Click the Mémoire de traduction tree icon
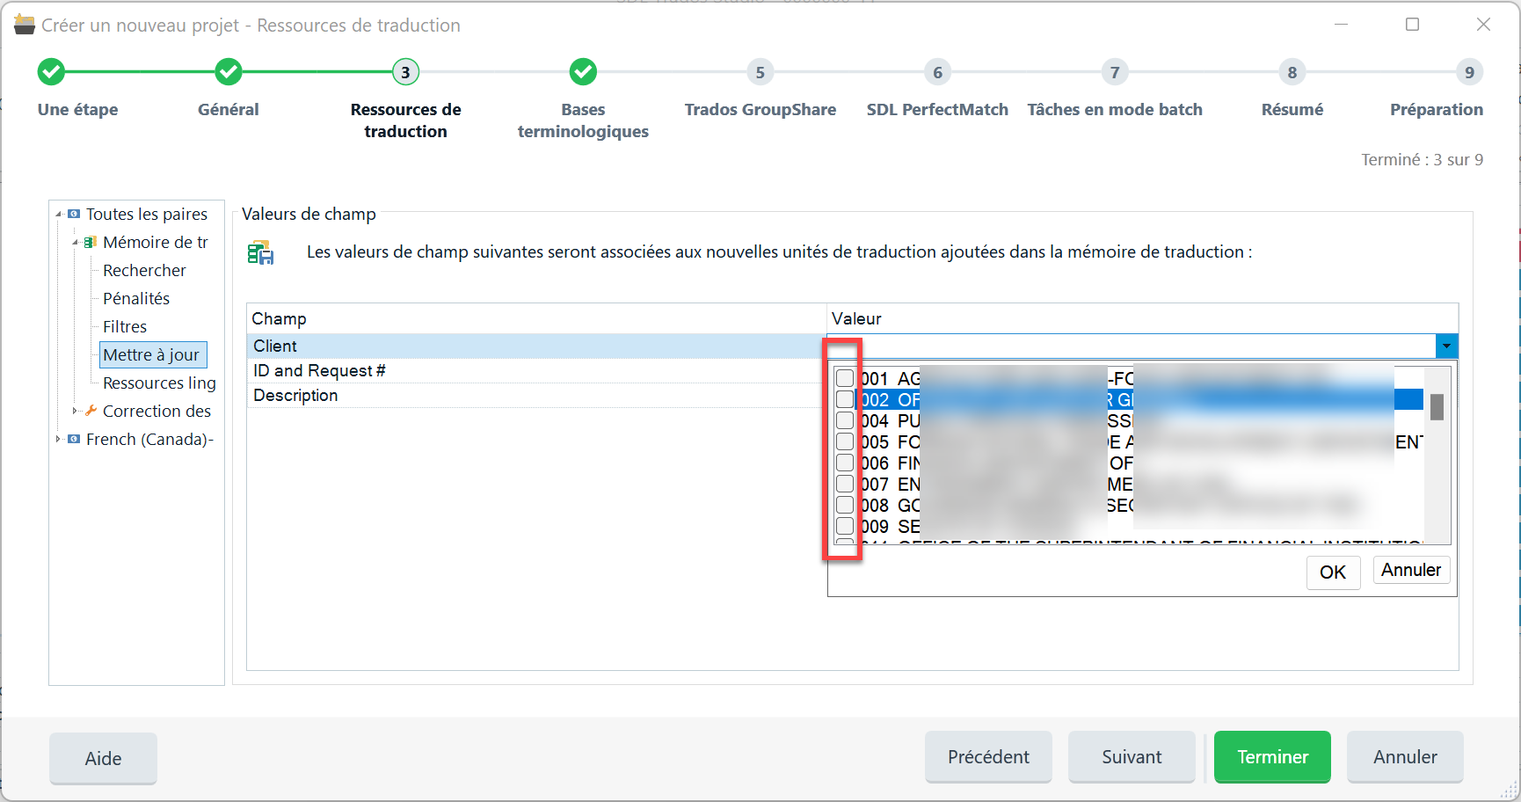Screen dimensions: 1521x802 [x=91, y=242]
